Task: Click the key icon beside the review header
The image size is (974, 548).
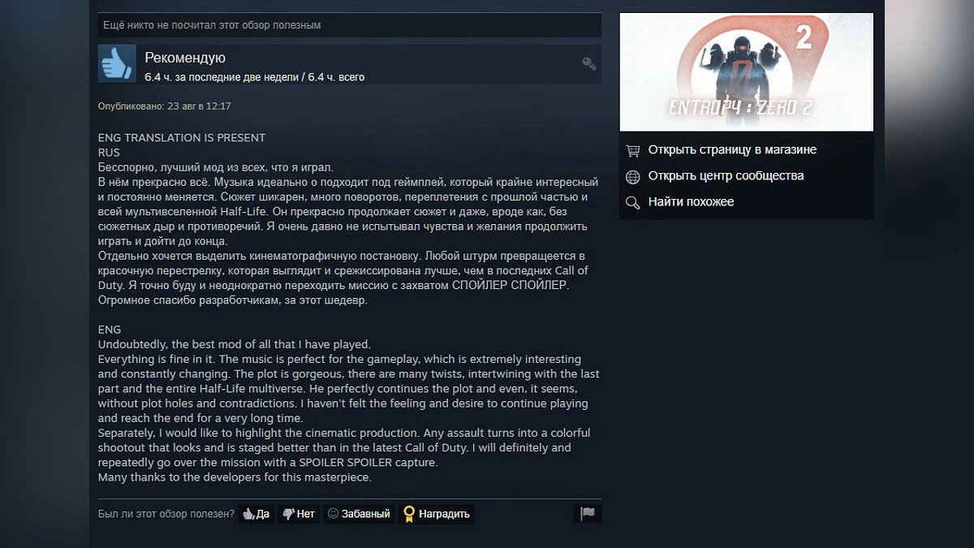Action: click(x=589, y=63)
